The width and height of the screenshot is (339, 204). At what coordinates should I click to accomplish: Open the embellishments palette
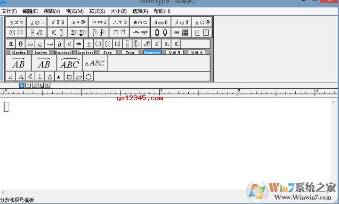[57, 22]
